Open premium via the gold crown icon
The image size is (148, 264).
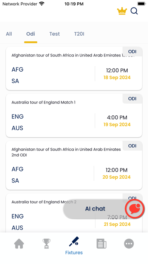coord(122,11)
